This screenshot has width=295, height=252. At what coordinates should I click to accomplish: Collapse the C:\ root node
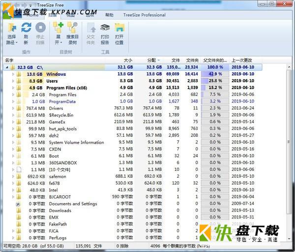point(7,67)
